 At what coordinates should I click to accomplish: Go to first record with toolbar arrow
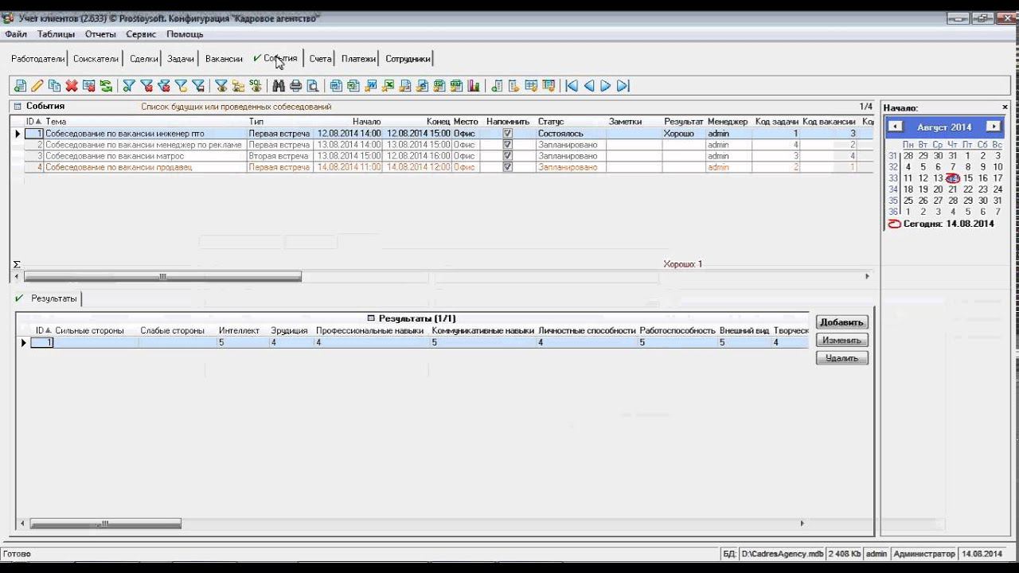click(x=572, y=86)
